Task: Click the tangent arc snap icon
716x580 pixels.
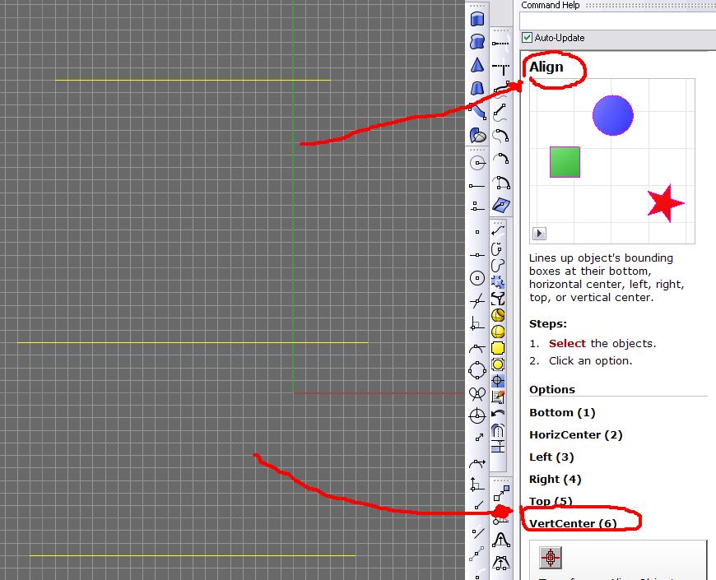Action: (477, 349)
